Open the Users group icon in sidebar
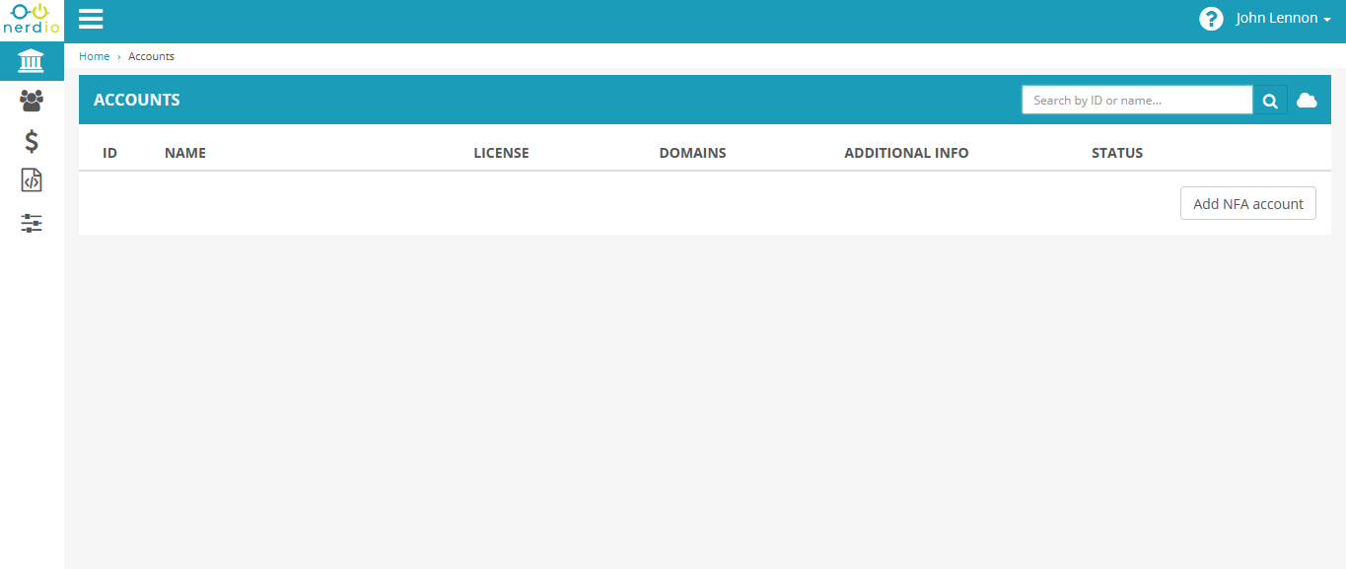 tap(32, 101)
